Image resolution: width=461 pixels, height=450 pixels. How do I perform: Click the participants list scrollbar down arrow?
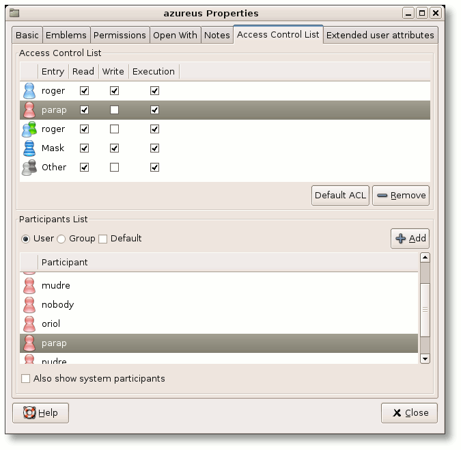coord(425,359)
